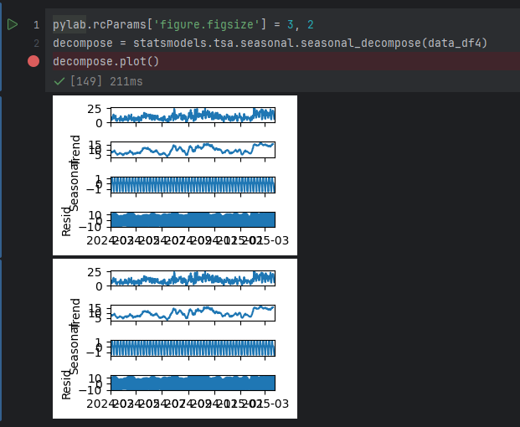Image resolution: width=520 pixels, height=427 pixels.
Task: Click 'figure.figsize' string in the code
Action: 206,24
